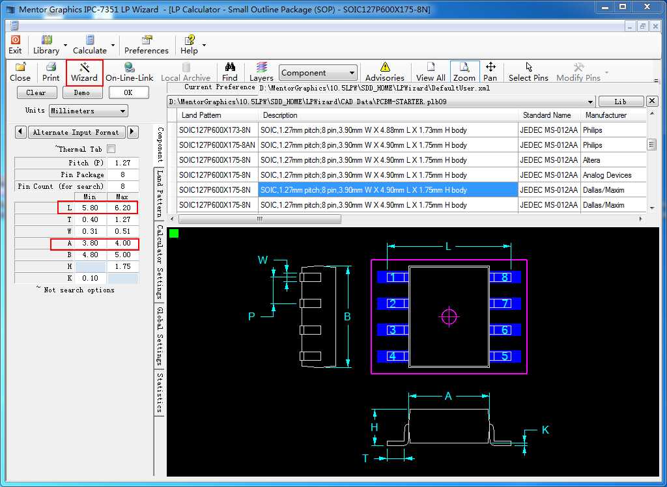667x487 pixels.
Task: Show the Advisories warning icon
Action: click(x=385, y=67)
